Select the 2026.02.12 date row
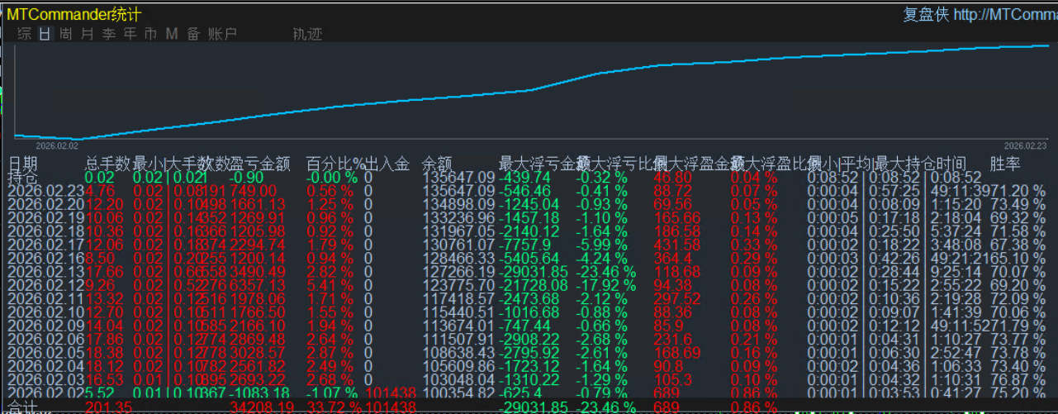Image resolution: width=1058 pixels, height=414 pixels. pos(45,284)
